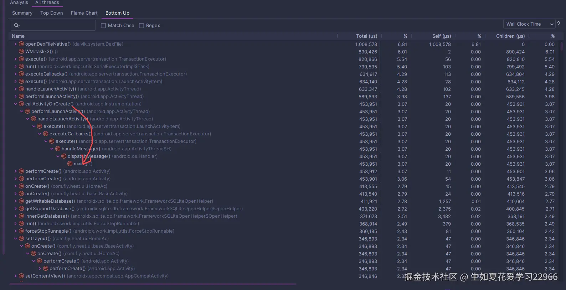Sort by the Self (μs) column header
566x290 pixels.
tap(442, 36)
